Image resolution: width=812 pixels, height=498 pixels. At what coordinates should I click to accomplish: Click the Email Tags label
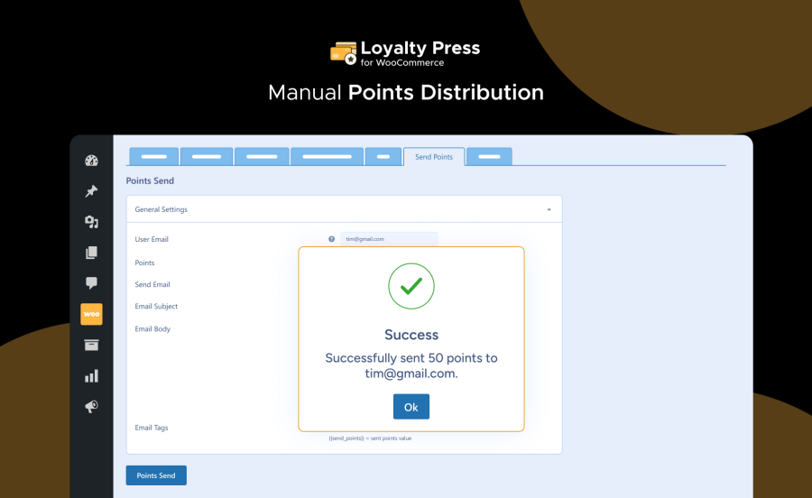coord(152,428)
